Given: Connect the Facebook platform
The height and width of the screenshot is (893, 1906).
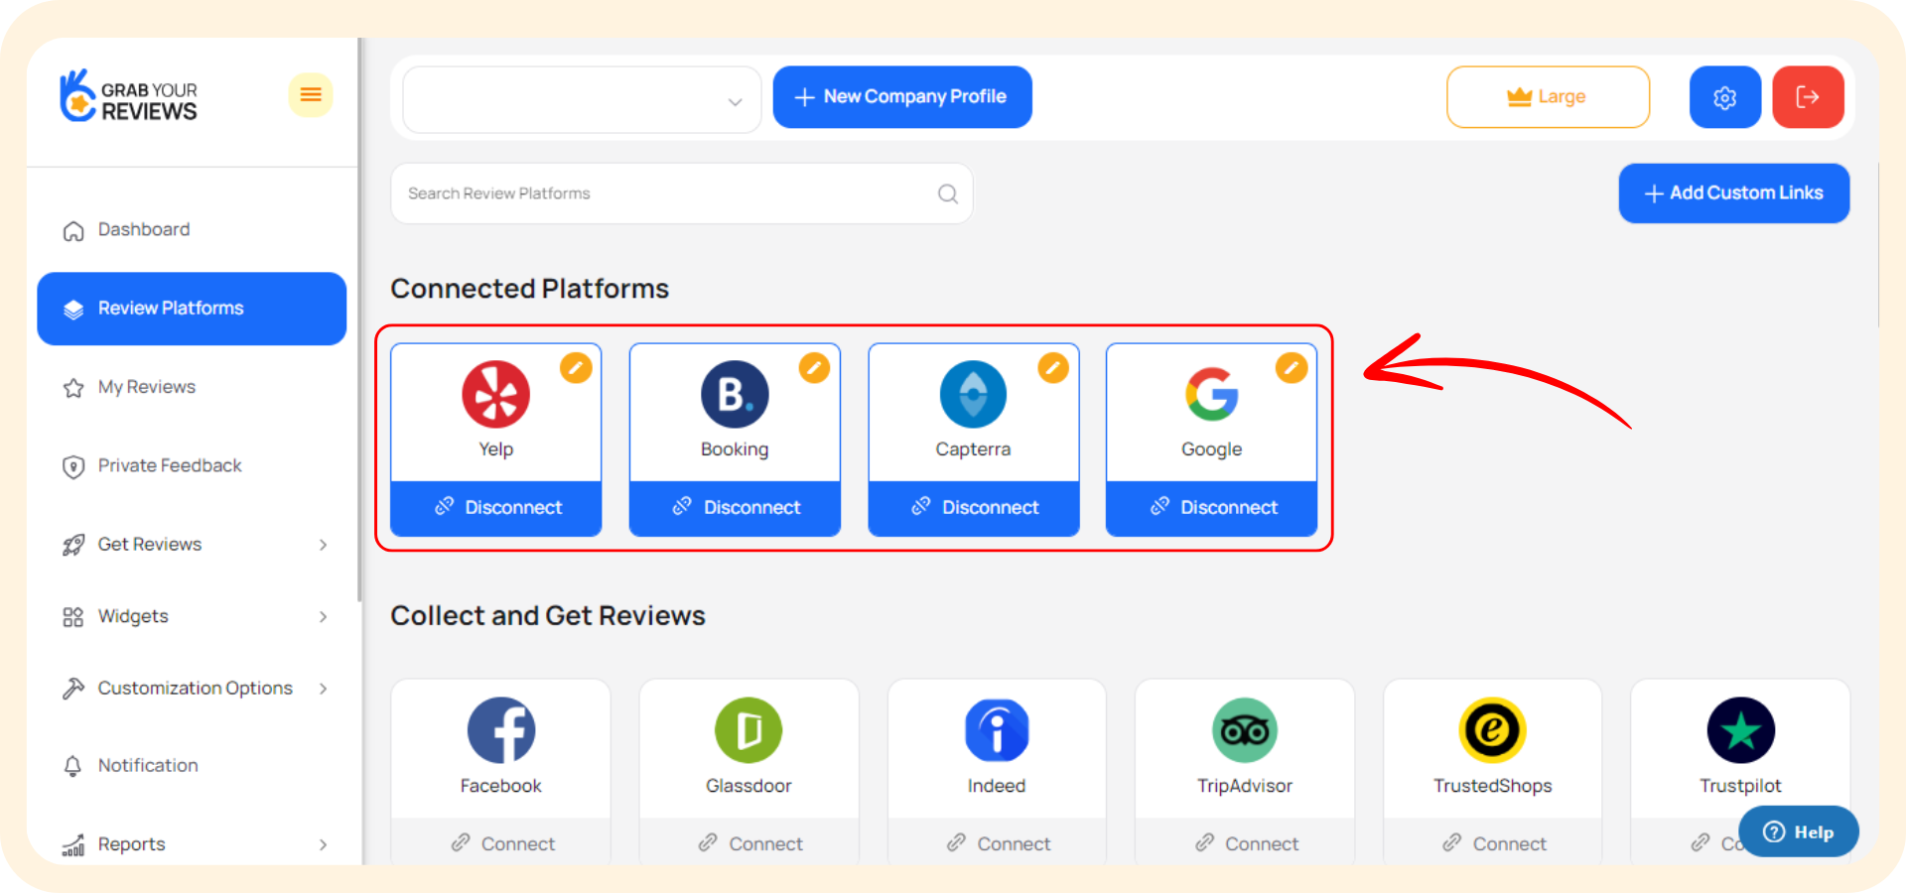Looking at the screenshot, I should (x=501, y=842).
